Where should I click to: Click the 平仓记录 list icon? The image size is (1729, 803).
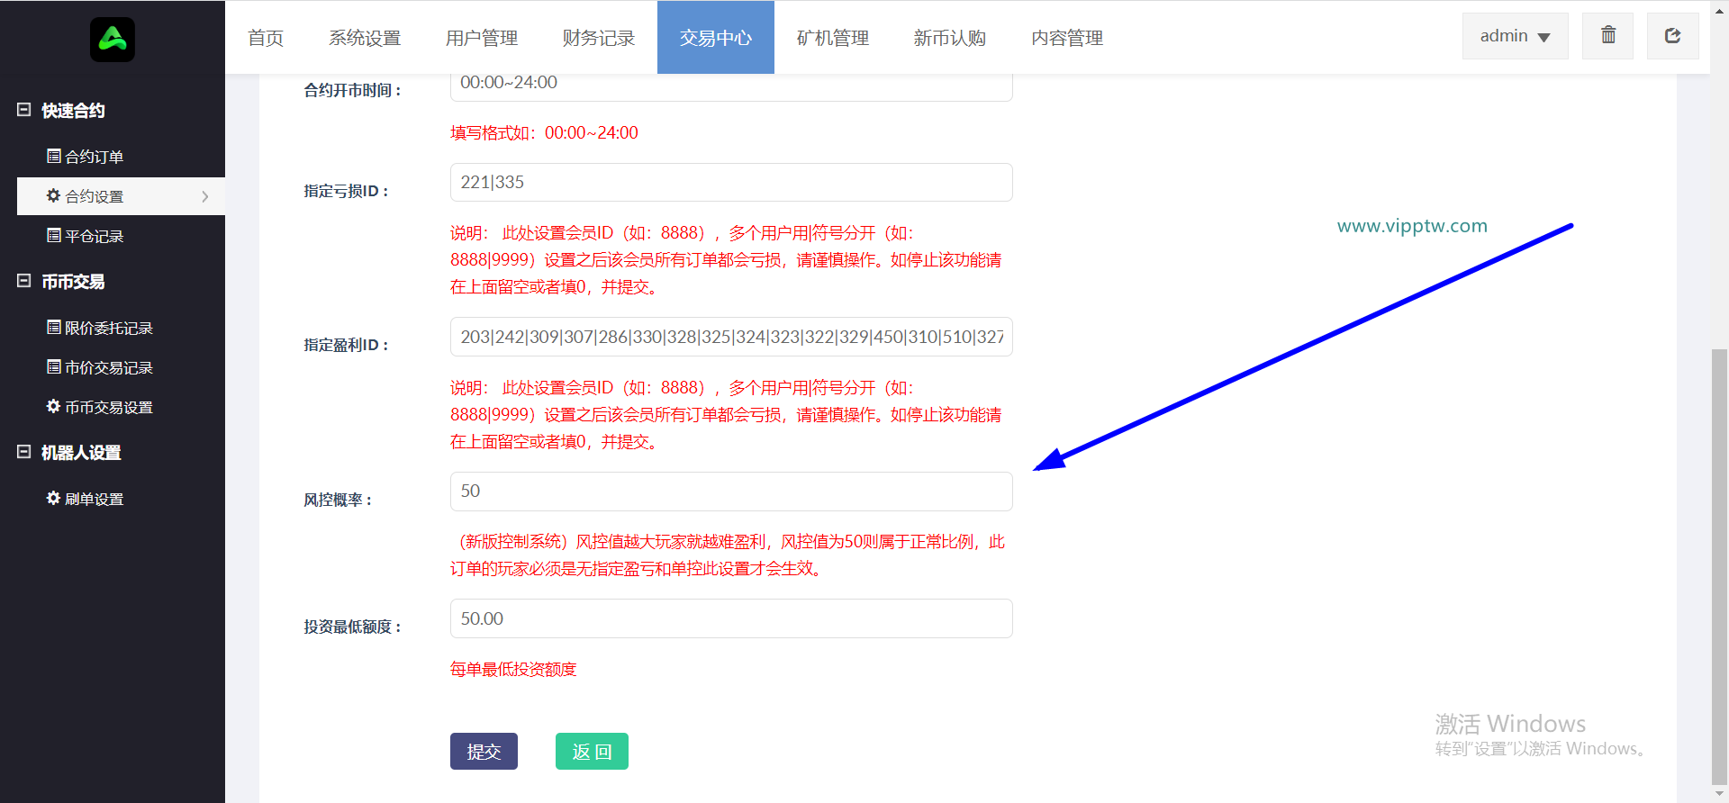pos(54,235)
